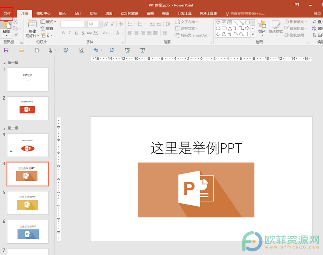
Task: Select touch/mouse mode icon in quick toolbar
Action: [x=50, y=50]
